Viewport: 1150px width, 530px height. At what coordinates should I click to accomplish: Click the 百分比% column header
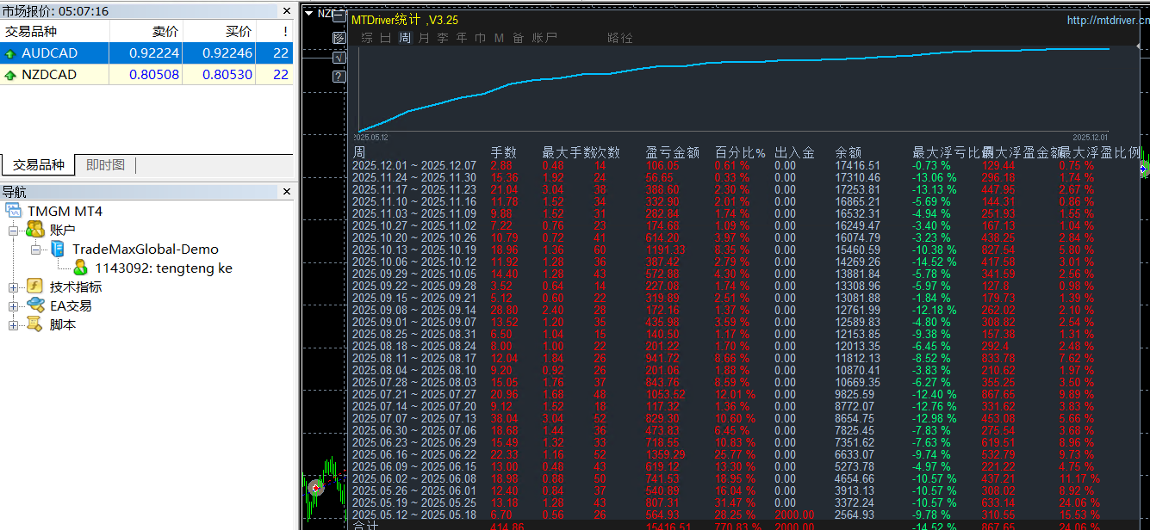740,152
